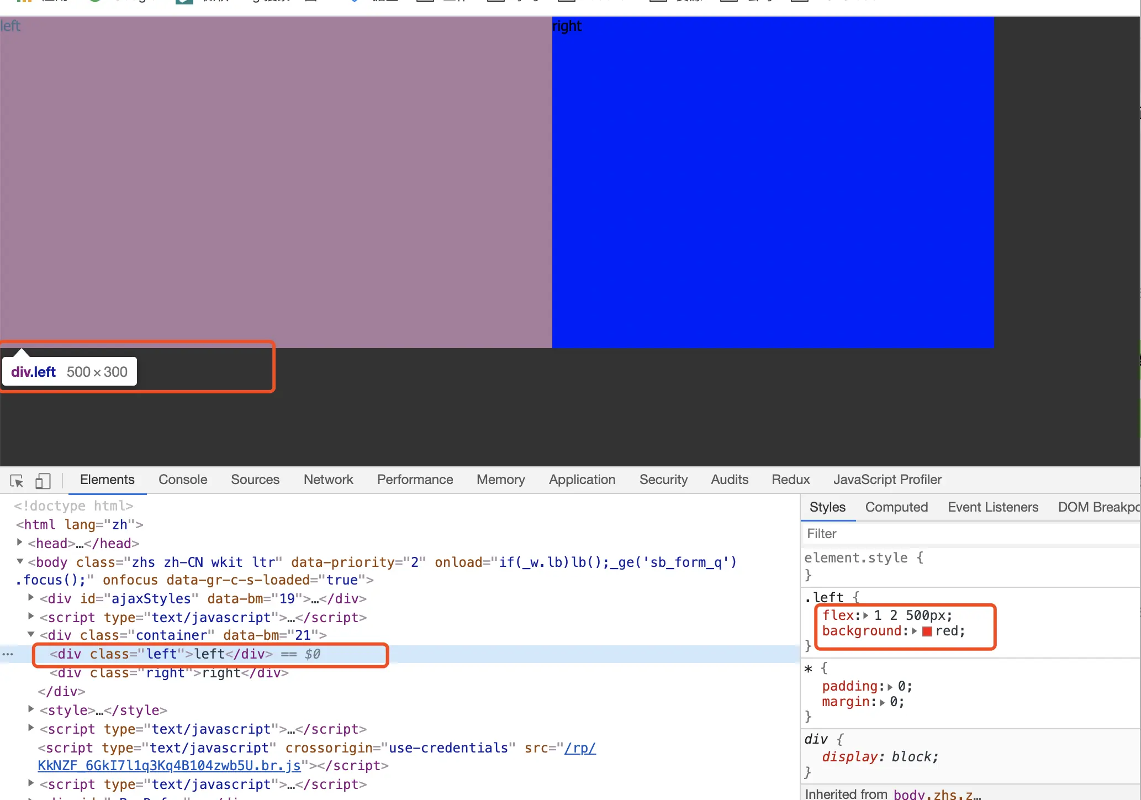Switch to the Console tab

(183, 480)
